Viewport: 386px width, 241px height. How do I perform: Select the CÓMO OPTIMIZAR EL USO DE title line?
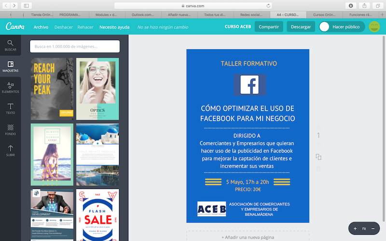click(x=248, y=108)
